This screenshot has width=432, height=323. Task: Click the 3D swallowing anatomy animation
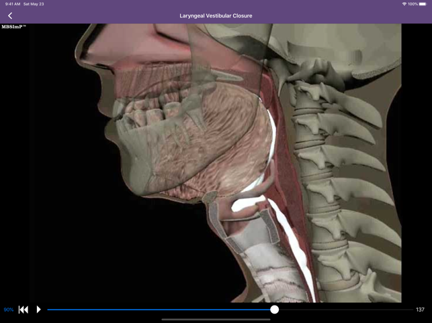click(216, 163)
